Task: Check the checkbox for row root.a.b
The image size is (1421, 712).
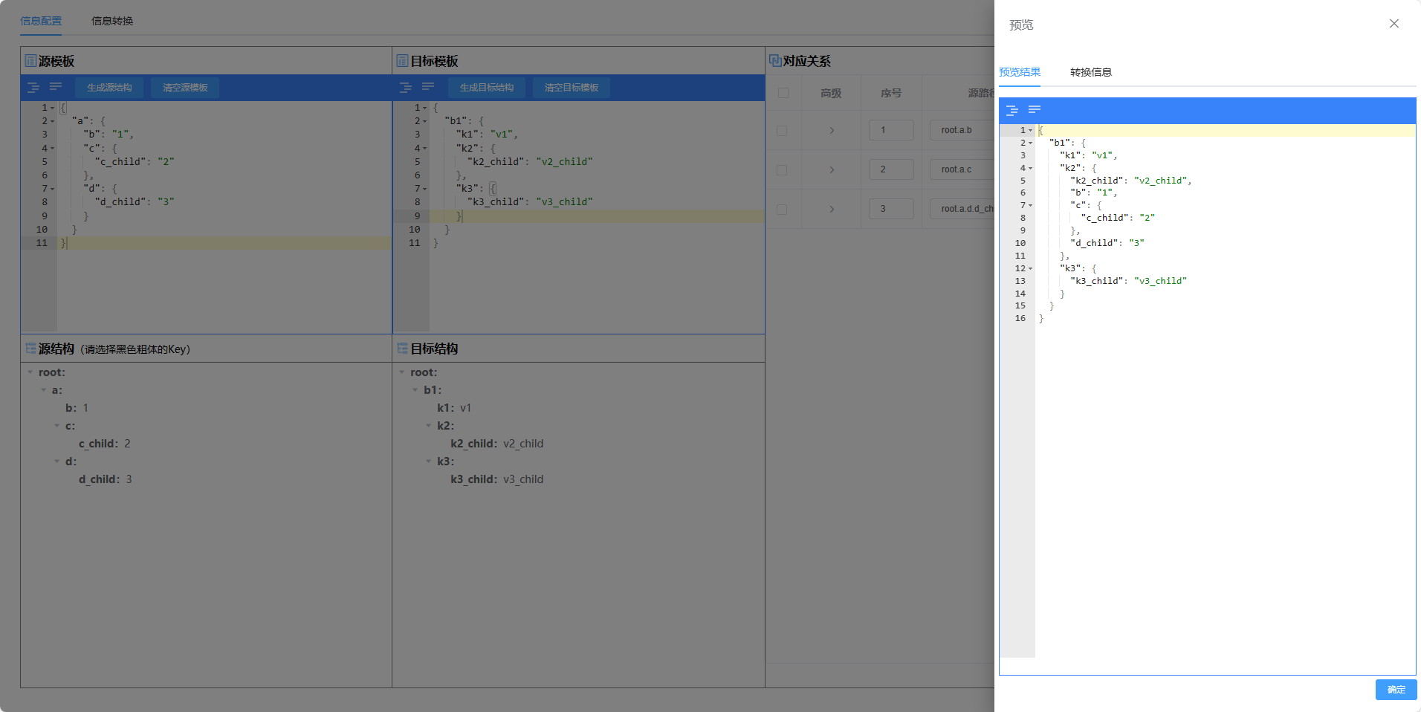Action: pos(782,131)
